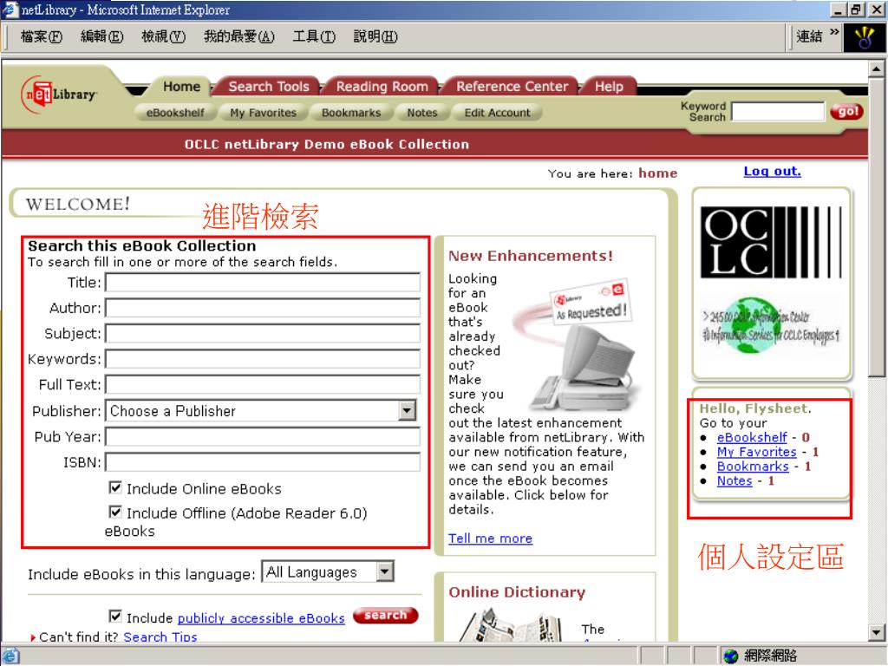Click the red search button

pos(386,615)
